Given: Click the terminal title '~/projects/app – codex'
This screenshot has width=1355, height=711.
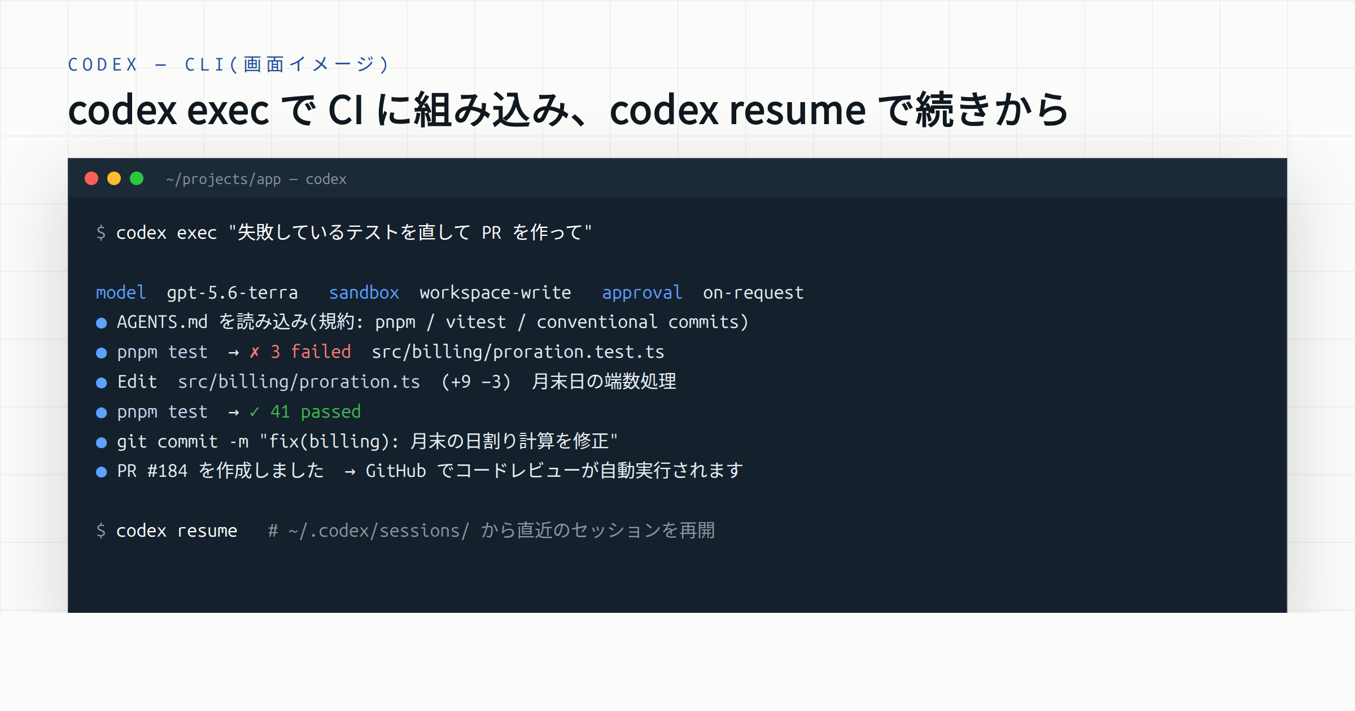Looking at the screenshot, I should click(x=256, y=179).
